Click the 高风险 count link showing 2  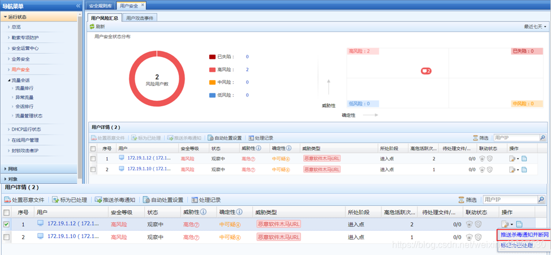coord(247,70)
